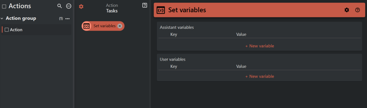Open the Set variables help icon

(x=357, y=10)
